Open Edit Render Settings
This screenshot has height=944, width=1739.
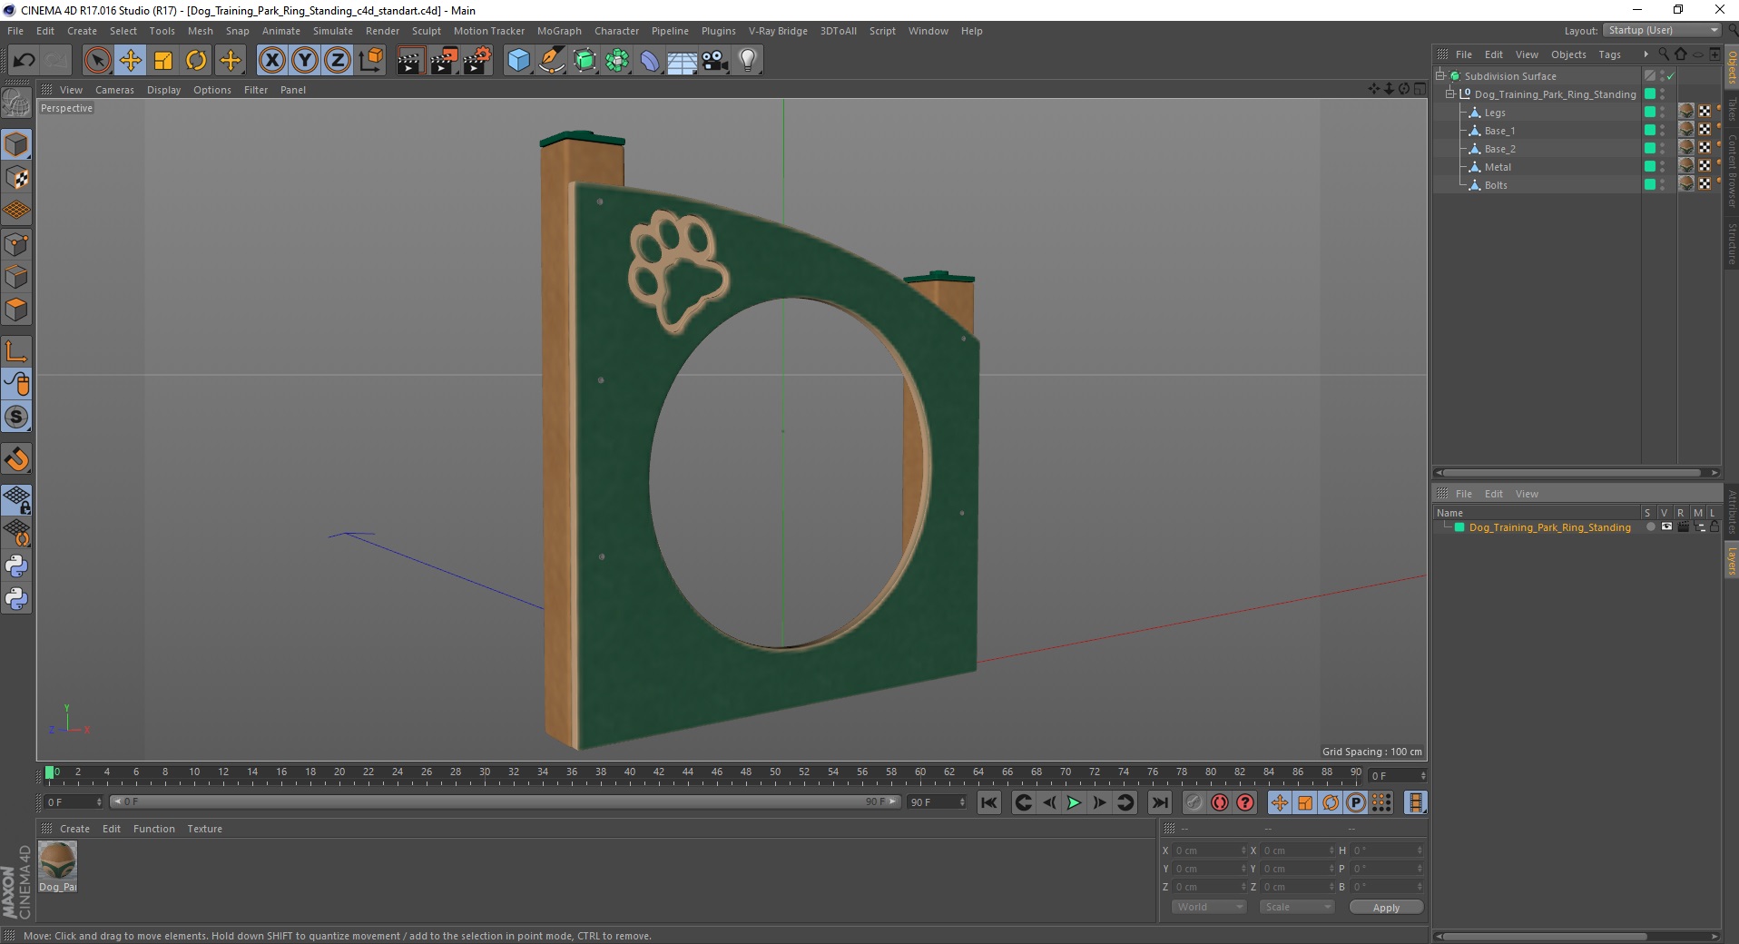click(477, 61)
